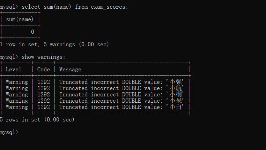Screen dimensions: 266x150
Task: Click the result value 0
Action: coord(32,32)
